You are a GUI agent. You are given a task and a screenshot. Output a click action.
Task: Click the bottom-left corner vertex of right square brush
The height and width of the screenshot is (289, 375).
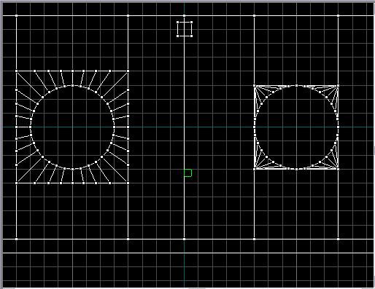click(x=255, y=169)
